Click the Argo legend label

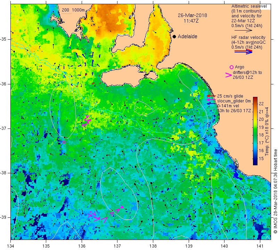click(239, 67)
